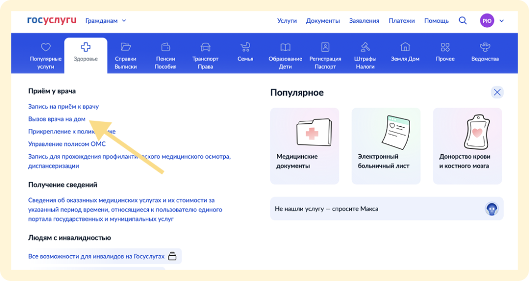Viewport: 529px width, 281px height.
Task: Click link Вызов врача на дом
Action: [x=57, y=119]
